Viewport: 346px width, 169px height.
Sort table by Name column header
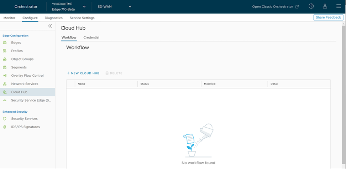(x=82, y=84)
